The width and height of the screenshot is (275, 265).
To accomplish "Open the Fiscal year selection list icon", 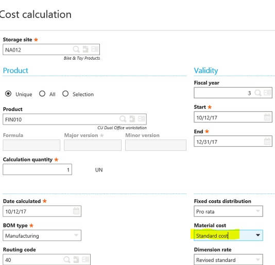I will [267, 93].
